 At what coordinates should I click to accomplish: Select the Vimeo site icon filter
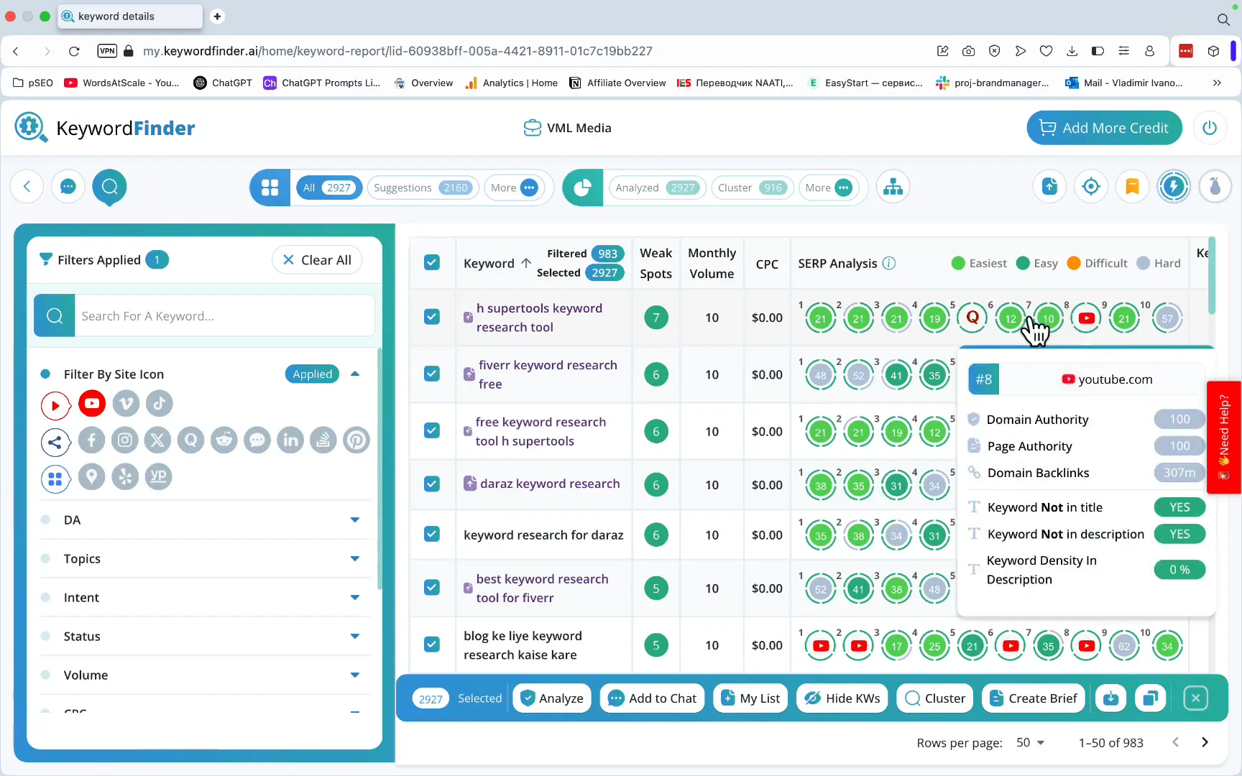click(x=126, y=404)
